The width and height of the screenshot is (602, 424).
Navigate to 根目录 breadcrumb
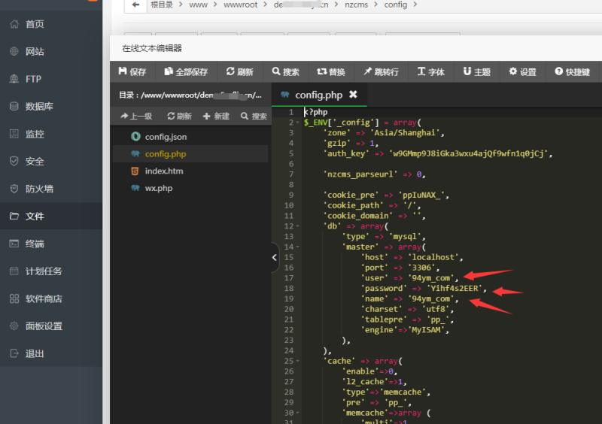click(162, 5)
